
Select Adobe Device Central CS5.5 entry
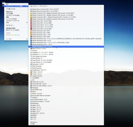(66, 11)
